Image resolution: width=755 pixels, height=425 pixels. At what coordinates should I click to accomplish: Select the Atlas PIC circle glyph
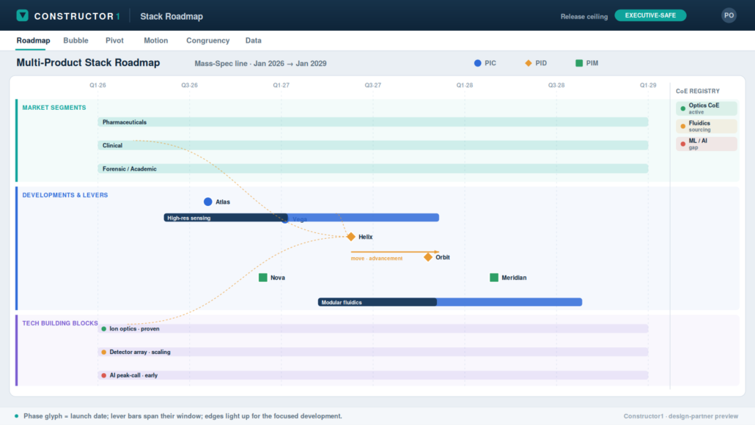pyautogui.click(x=208, y=202)
